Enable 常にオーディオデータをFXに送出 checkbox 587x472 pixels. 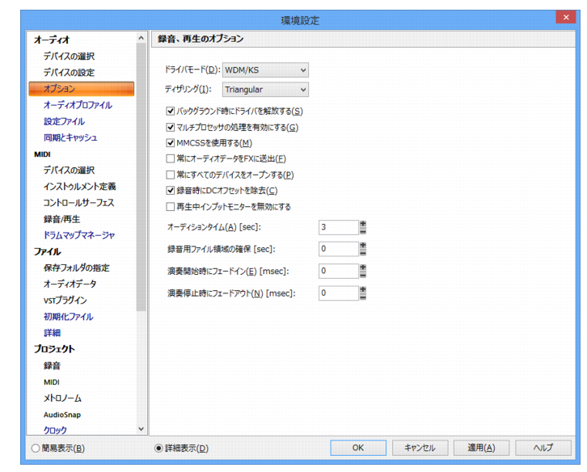[171, 158]
